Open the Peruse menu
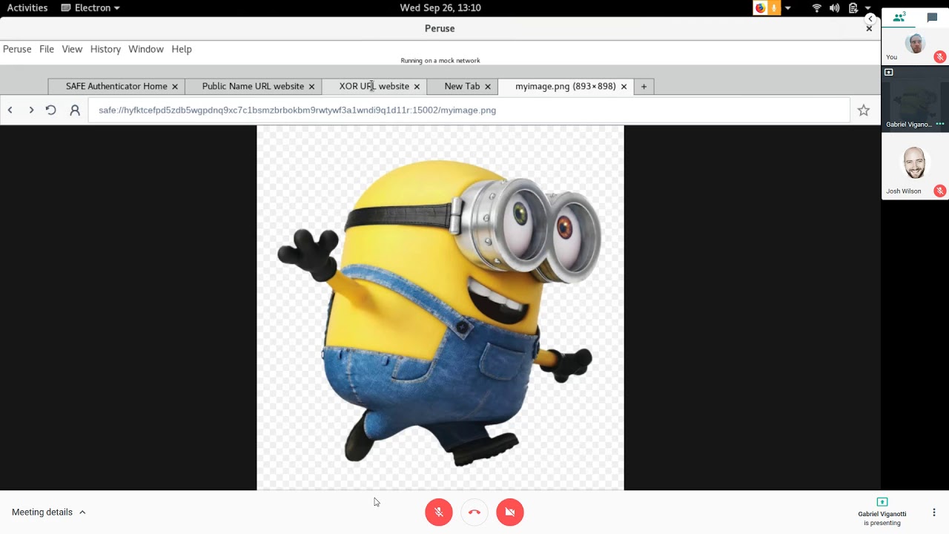This screenshot has height=534, width=949. click(x=17, y=49)
